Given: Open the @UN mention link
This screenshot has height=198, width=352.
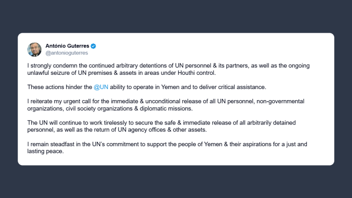Looking at the screenshot, I should (101, 87).
